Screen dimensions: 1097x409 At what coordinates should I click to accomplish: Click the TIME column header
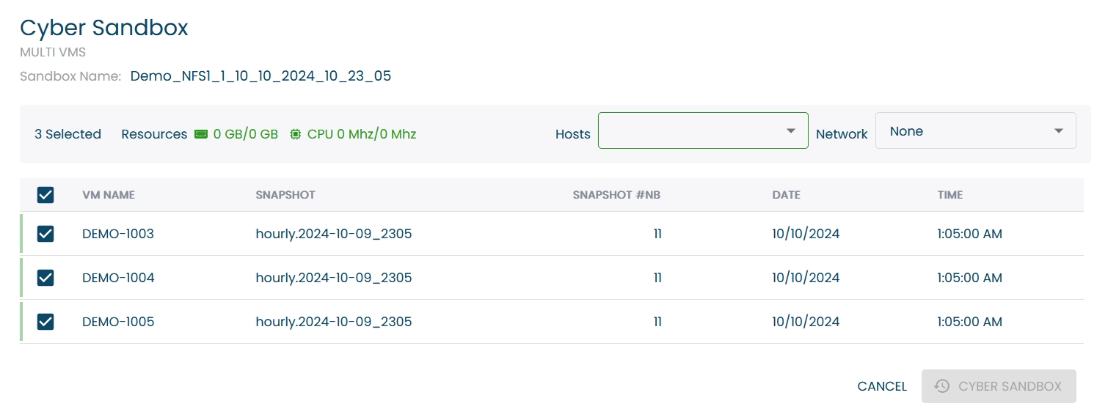[x=950, y=195]
